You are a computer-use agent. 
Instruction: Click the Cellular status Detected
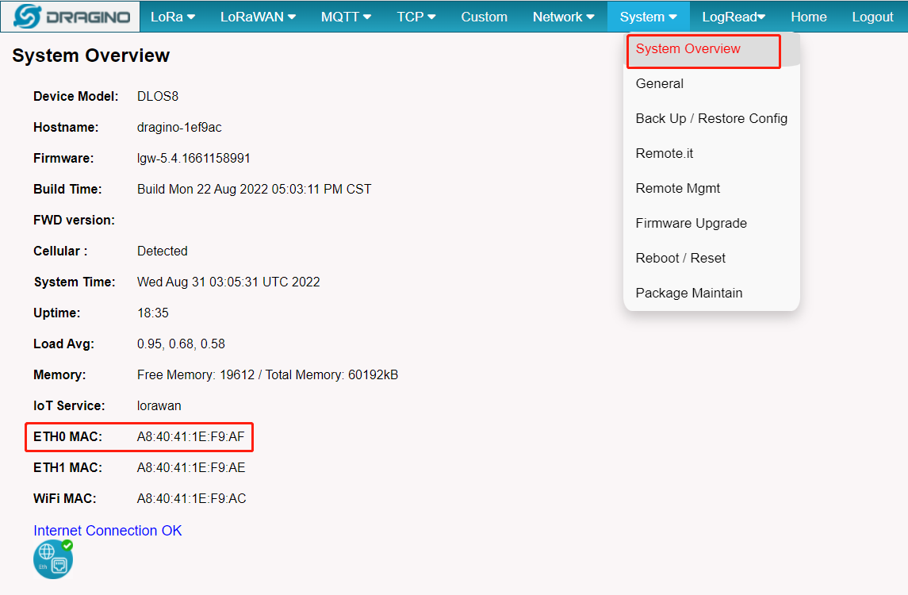[162, 251]
